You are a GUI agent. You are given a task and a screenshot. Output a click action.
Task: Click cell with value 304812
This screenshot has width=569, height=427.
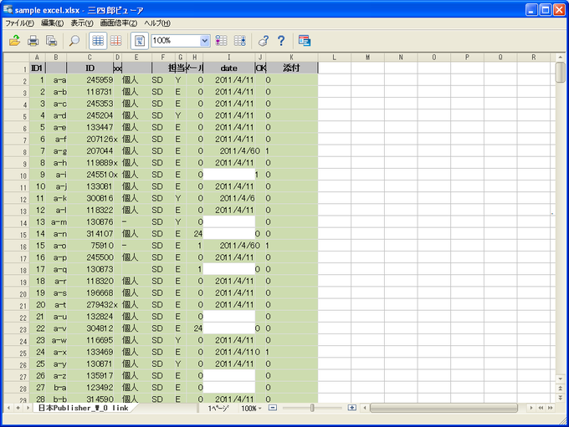90,328
